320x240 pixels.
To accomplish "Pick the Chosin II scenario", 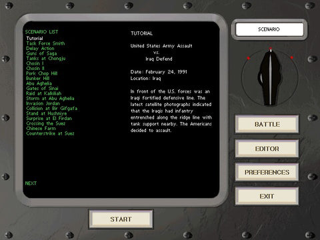I will (x=35, y=68).
